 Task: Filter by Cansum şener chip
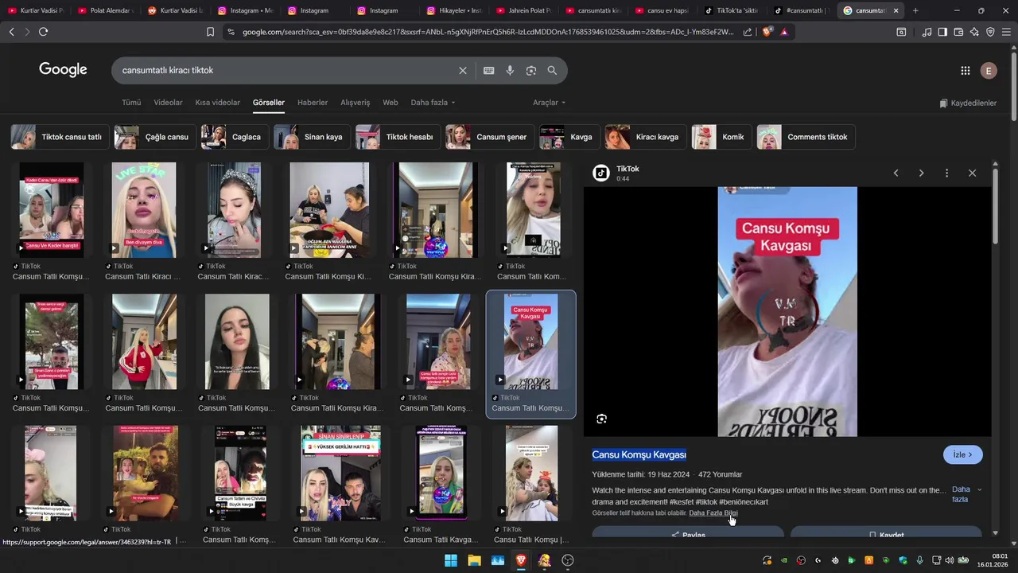click(x=489, y=137)
